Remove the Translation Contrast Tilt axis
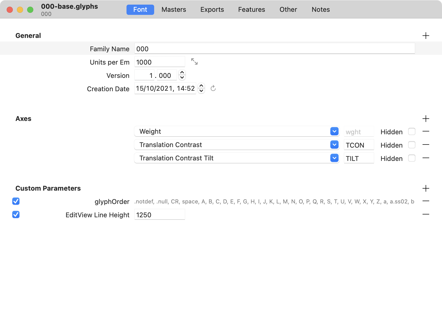Screen dimensions: 442x309 [426, 158]
